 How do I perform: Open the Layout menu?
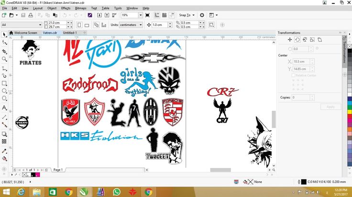(x=38, y=8)
